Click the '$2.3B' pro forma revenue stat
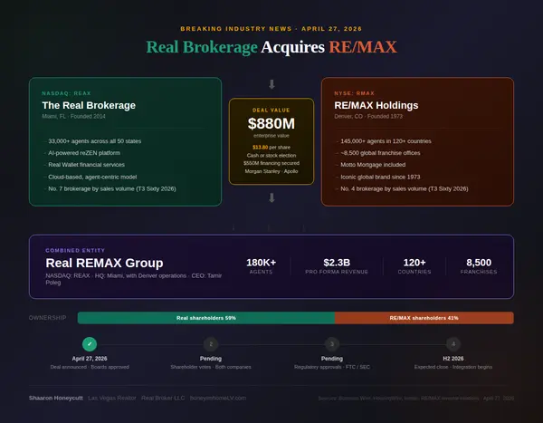Viewport: 543px width, 423px height. (337, 263)
